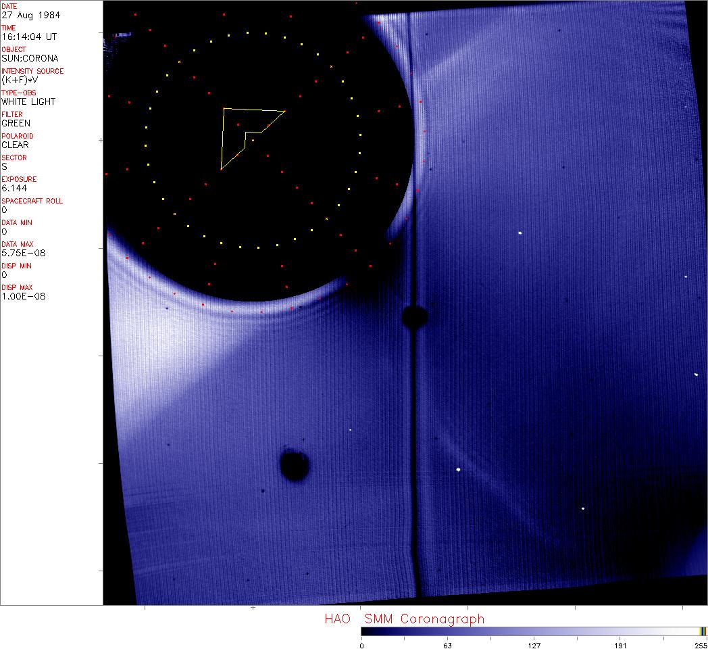
Task: Click the 255 label under the color bar
Action: tap(701, 645)
